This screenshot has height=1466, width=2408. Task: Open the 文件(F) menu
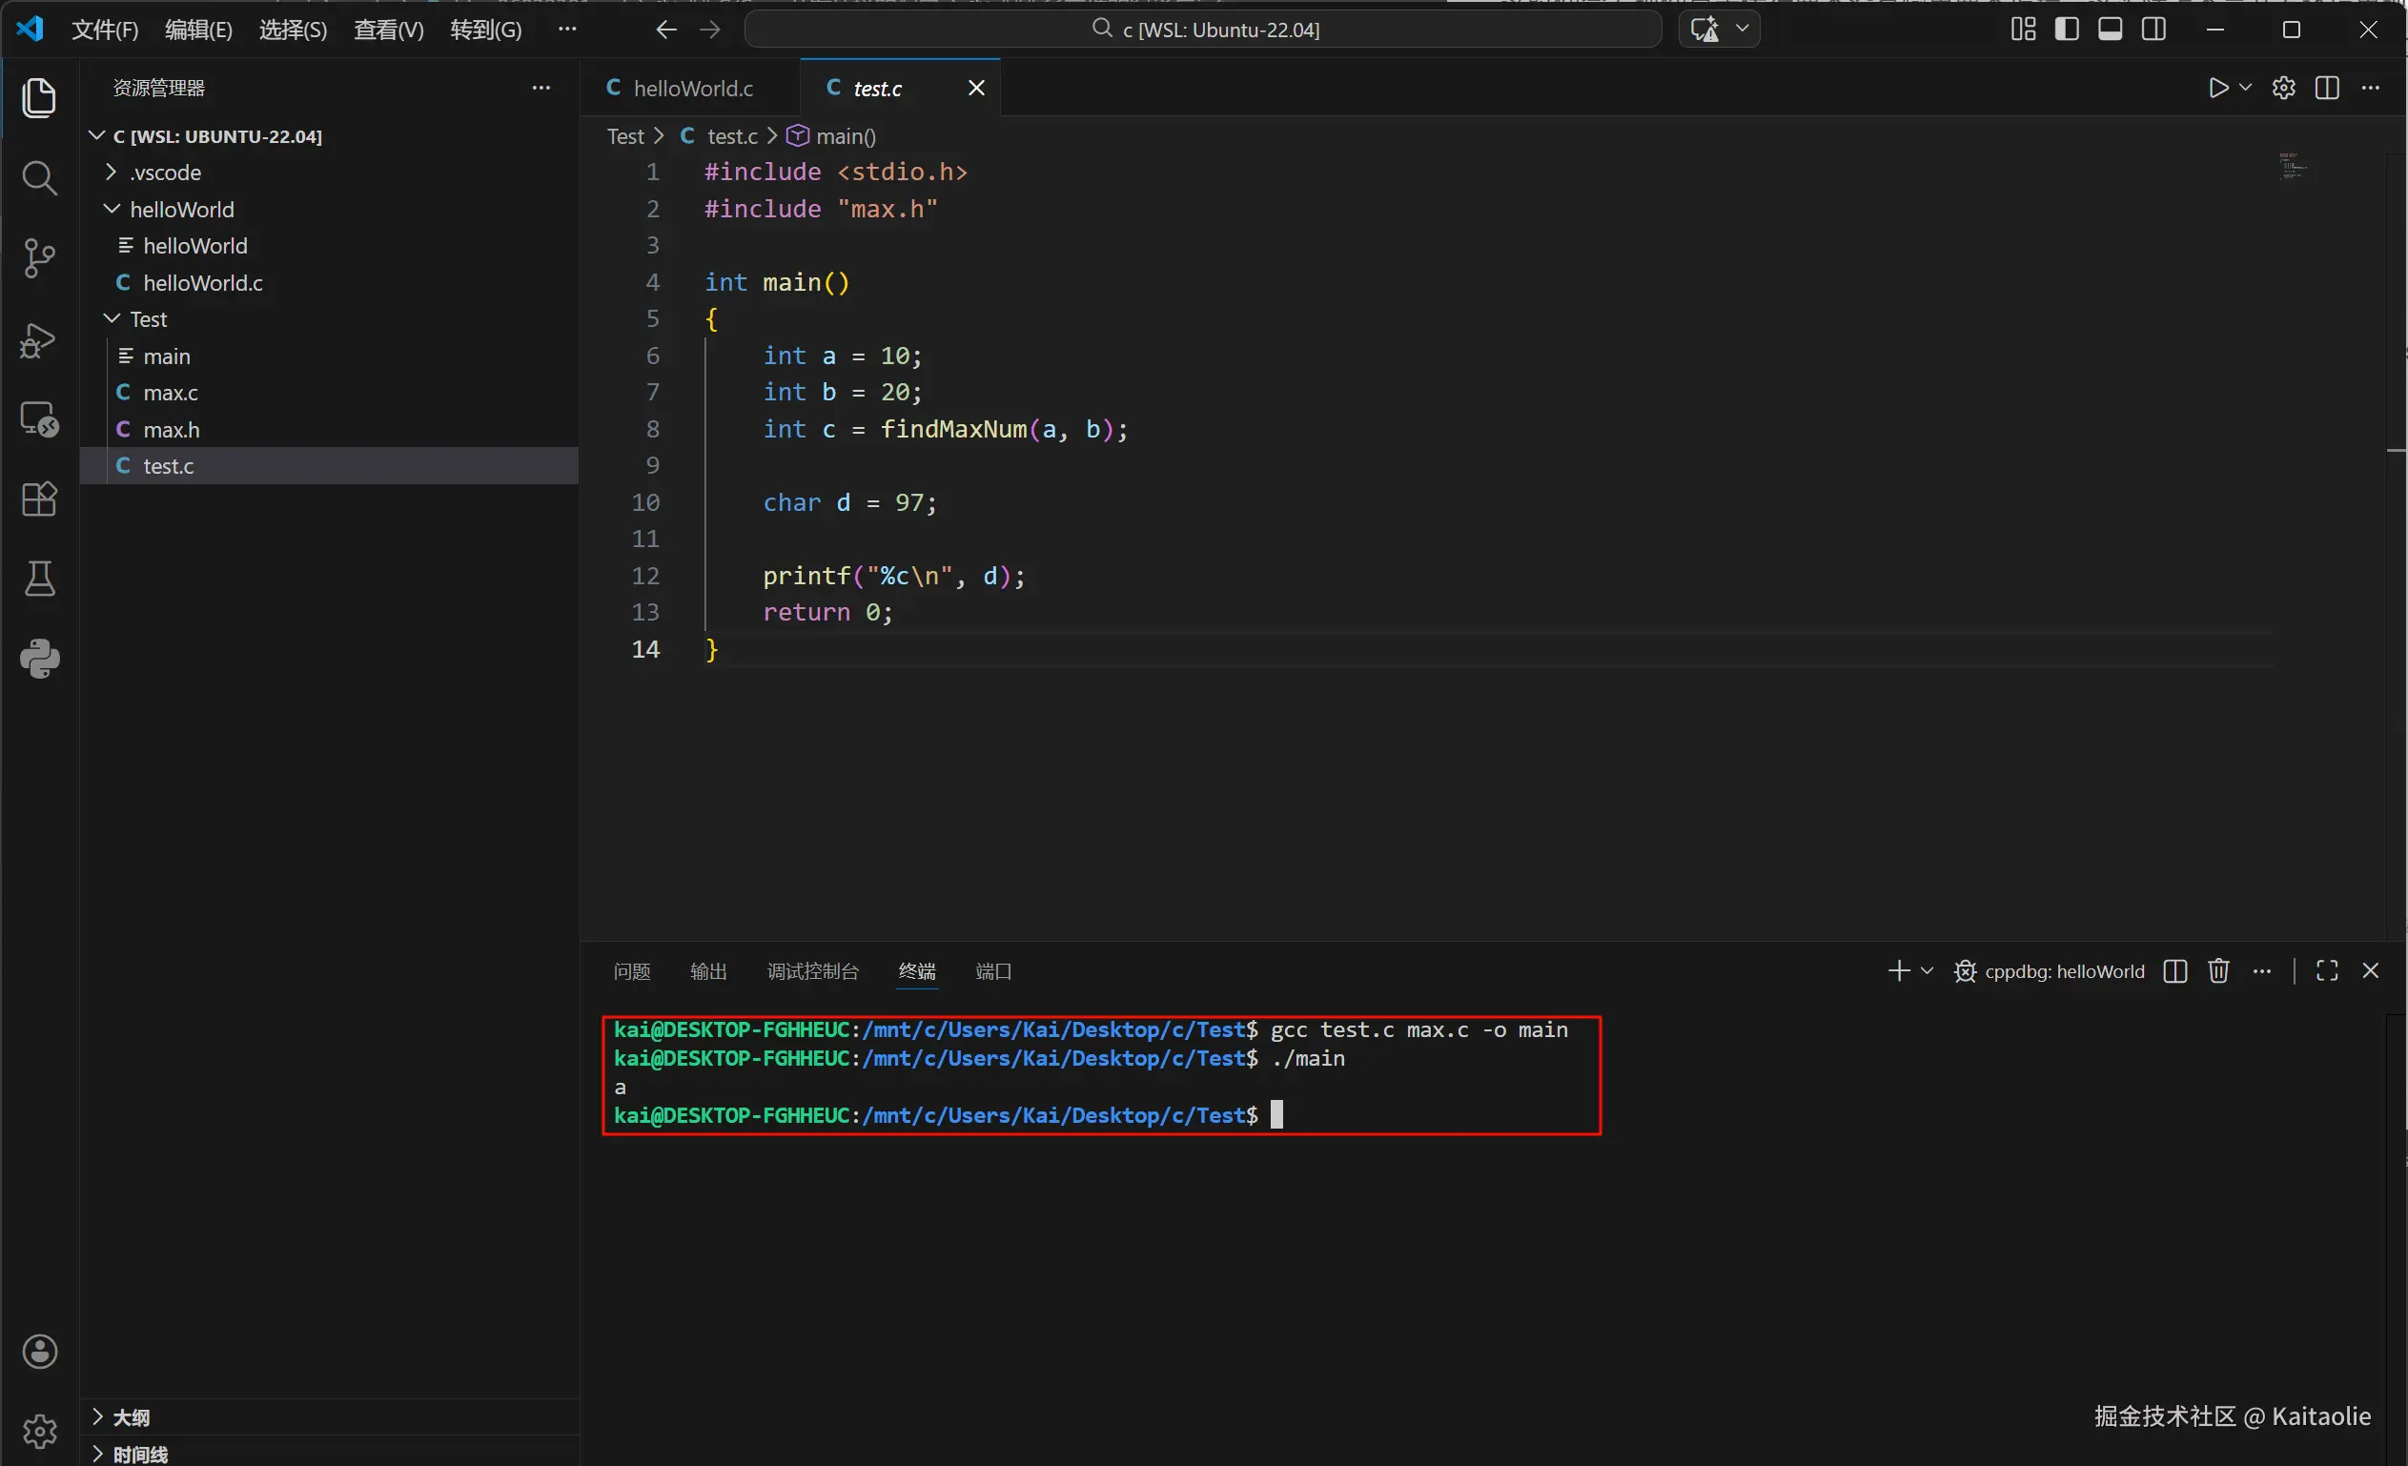[x=105, y=30]
